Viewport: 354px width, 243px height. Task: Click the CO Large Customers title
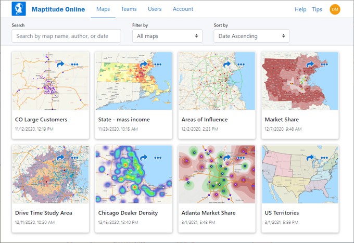tap(41, 120)
